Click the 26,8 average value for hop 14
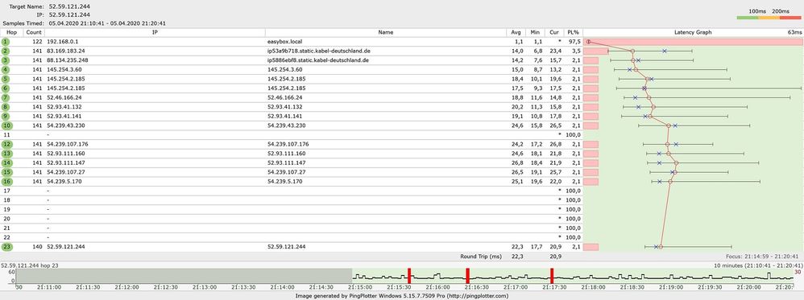This screenshot has width=804, height=300. [517, 162]
